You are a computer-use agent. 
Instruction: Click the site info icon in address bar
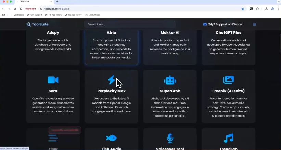coord(41,9)
